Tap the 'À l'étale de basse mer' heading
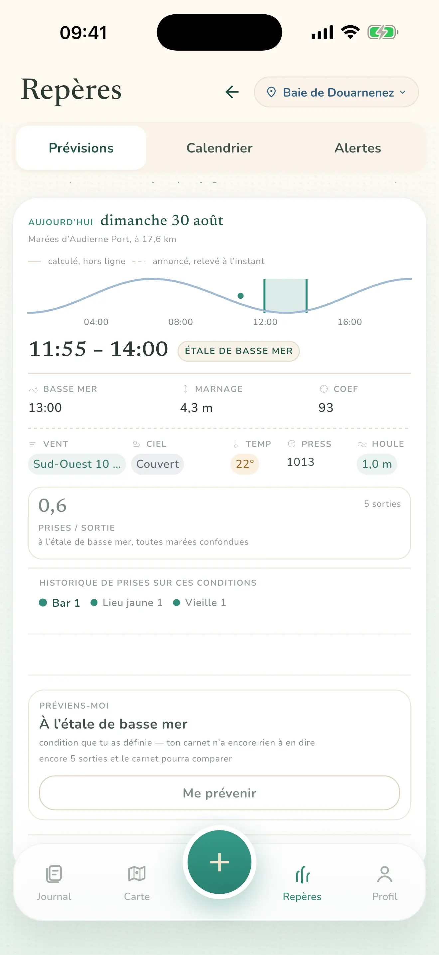 click(113, 724)
